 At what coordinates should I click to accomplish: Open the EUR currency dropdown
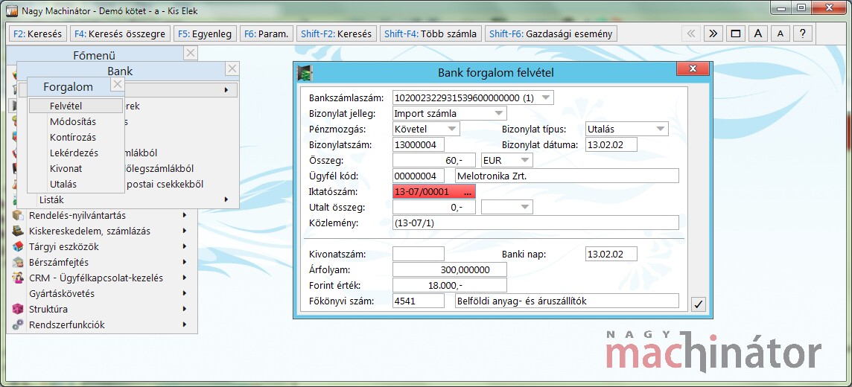click(x=525, y=160)
